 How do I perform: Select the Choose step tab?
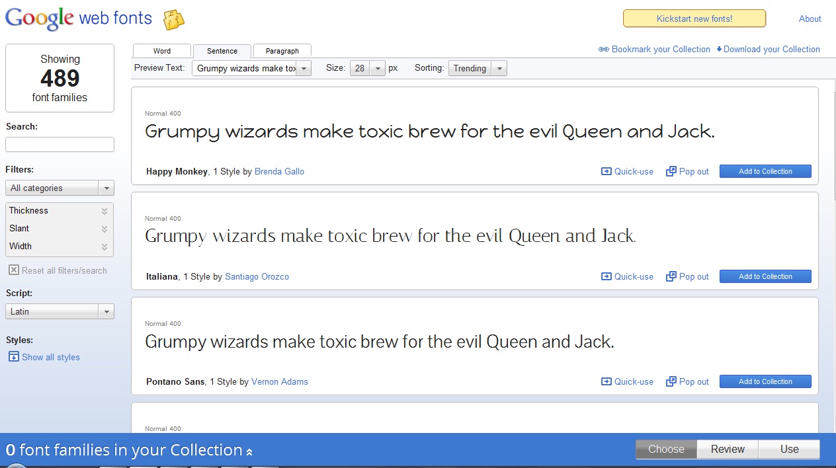(666, 449)
